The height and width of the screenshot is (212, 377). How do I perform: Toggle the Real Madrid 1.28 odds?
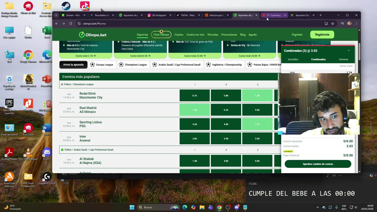coord(195,110)
